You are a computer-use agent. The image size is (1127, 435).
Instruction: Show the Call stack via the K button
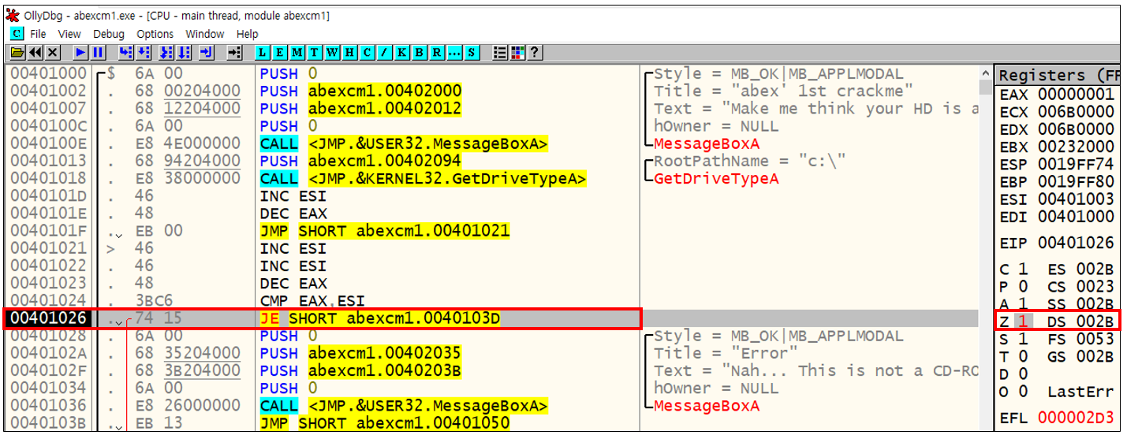[402, 53]
